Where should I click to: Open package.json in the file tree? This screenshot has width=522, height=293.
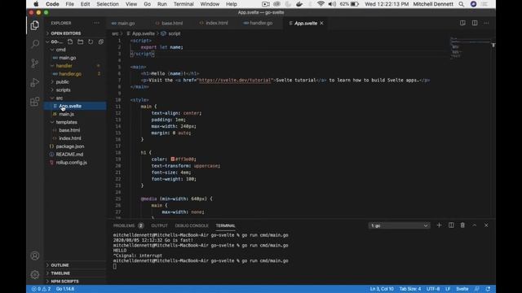(70, 146)
